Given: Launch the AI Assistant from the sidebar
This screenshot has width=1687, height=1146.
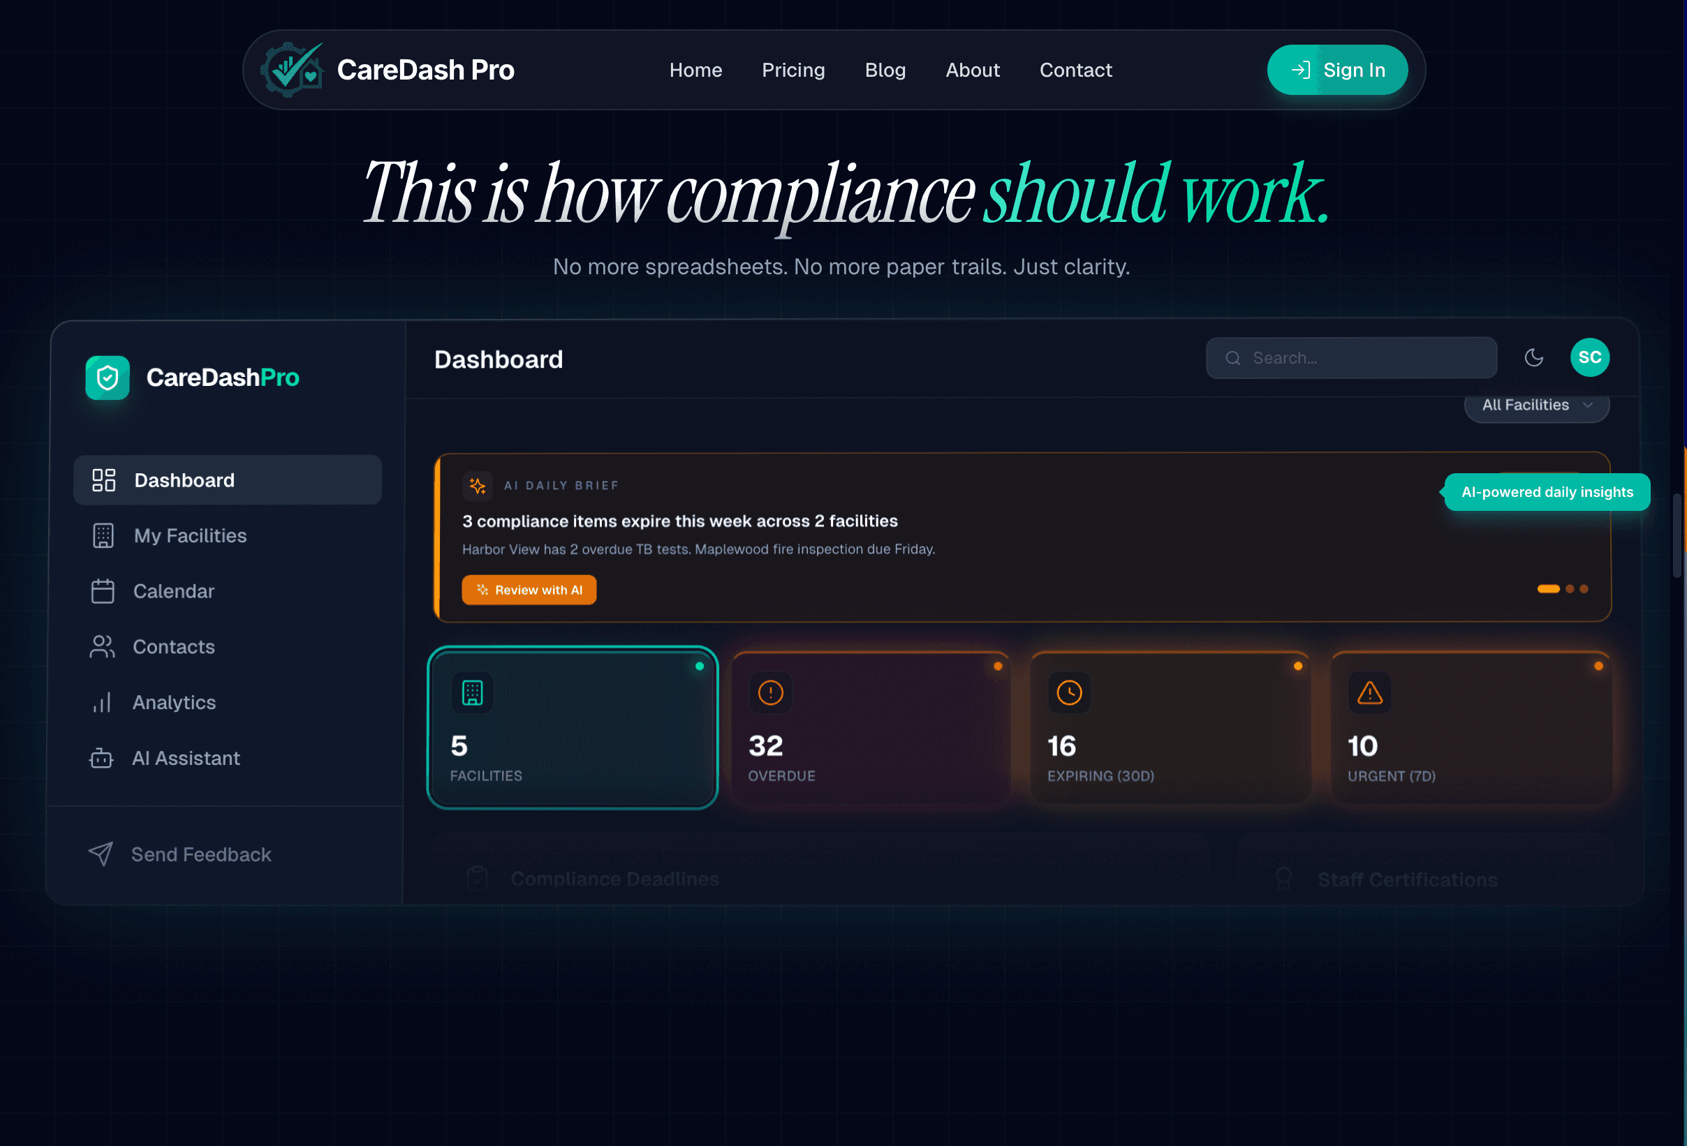Looking at the screenshot, I should point(186,758).
